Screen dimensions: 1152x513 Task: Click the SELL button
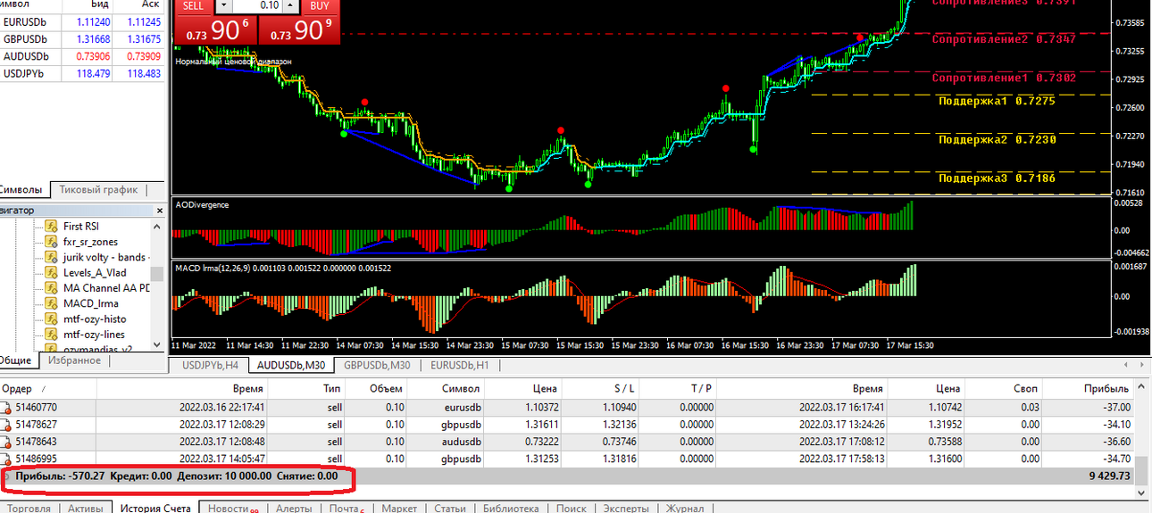tap(193, 5)
